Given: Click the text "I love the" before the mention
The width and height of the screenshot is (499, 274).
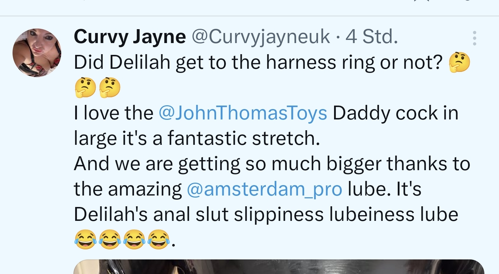Looking at the screenshot, I should [x=113, y=113].
